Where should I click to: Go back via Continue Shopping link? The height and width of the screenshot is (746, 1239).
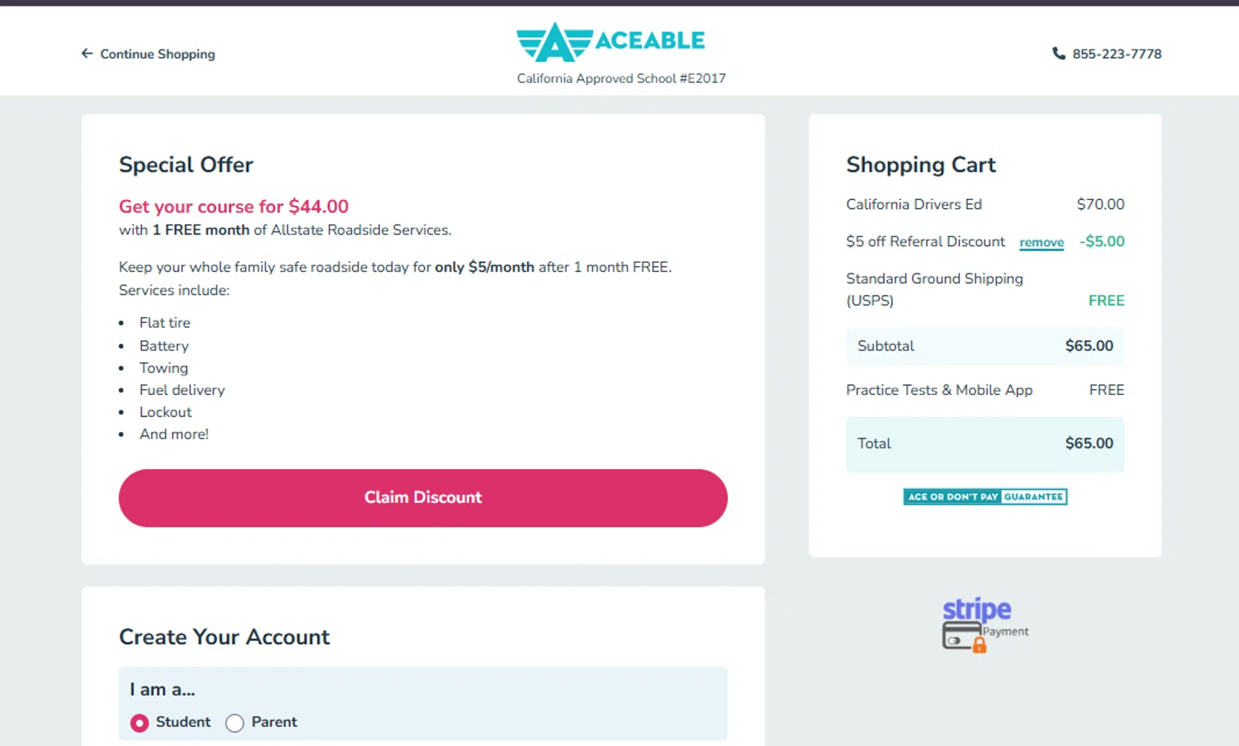coord(157,54)
